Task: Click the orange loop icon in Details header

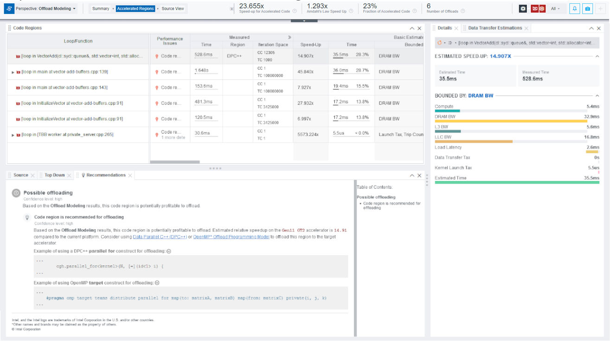Action: [x=439, y=43]
